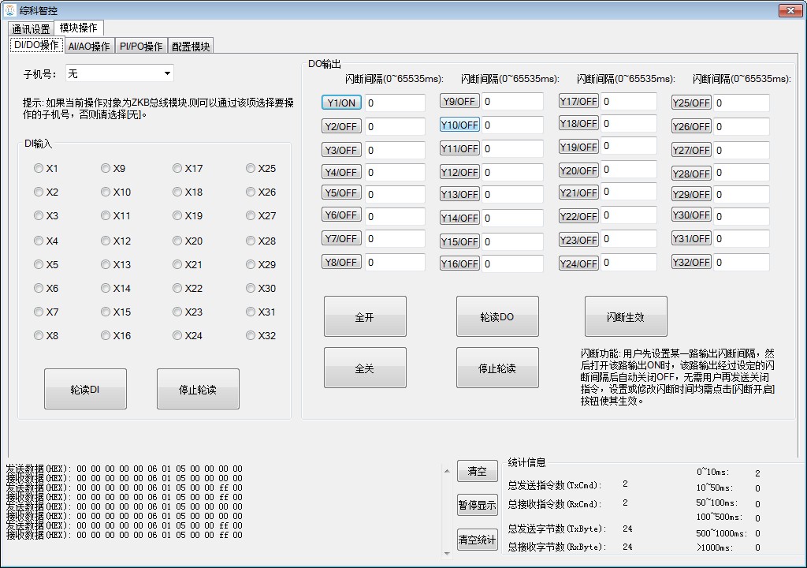Close the window with the red X button
Image resolution: width=807 pixels, height=568 pixels.
(789, 10)
